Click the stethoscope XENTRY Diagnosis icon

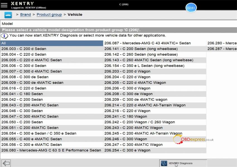[164, 163]
